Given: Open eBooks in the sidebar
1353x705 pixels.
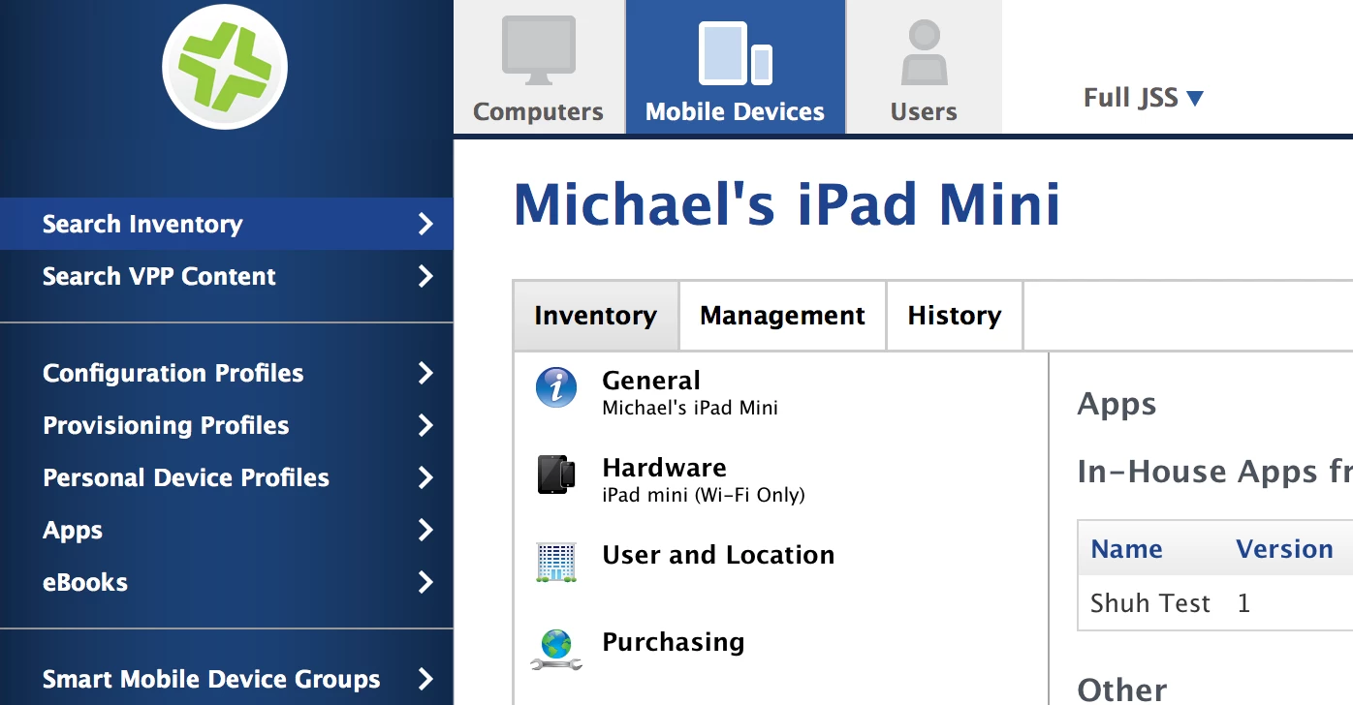Looking at the screenshot, I should coord(85,583).
